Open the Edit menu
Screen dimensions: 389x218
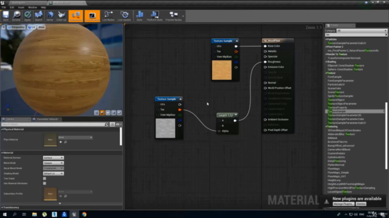click(12, 7)
